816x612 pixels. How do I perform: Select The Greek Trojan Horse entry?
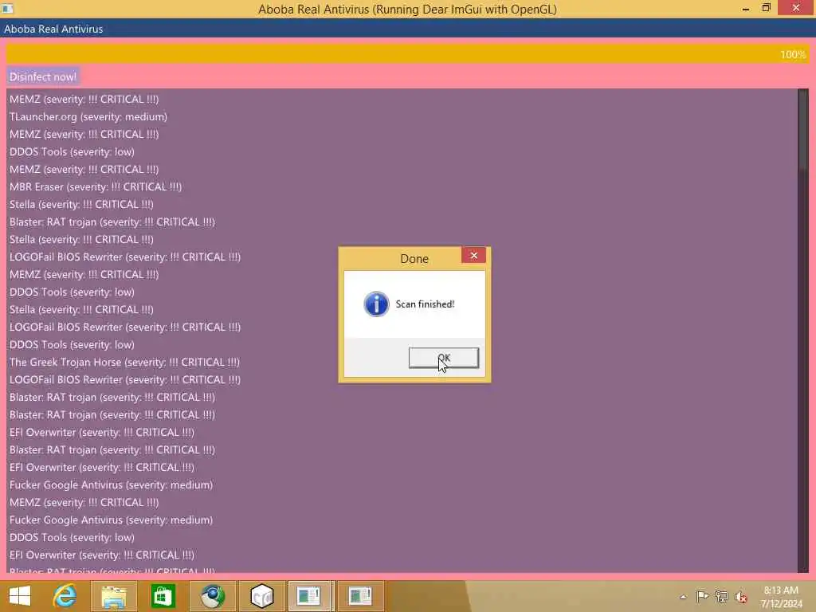pyautogui.click(x=124, y=363)
